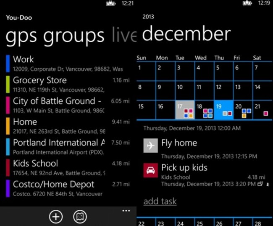Click the blue color bar beside Work
The width and height of the screenshot is (273, 226).
pyautogui.click(x=8, y=63)
